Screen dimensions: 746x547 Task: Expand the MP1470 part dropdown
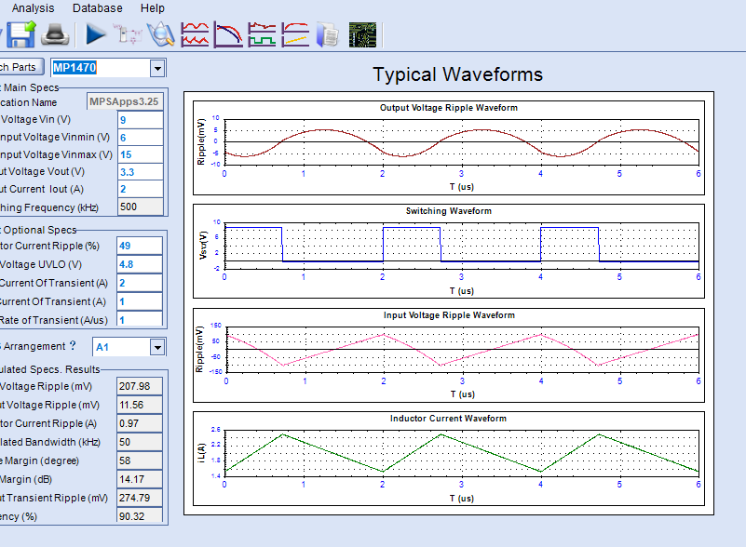157,68
